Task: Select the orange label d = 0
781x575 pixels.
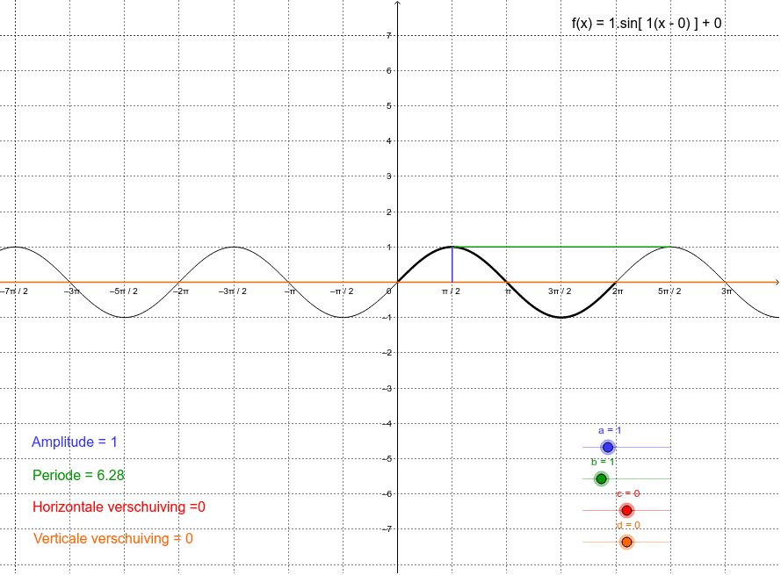Action: coord(626,526)
